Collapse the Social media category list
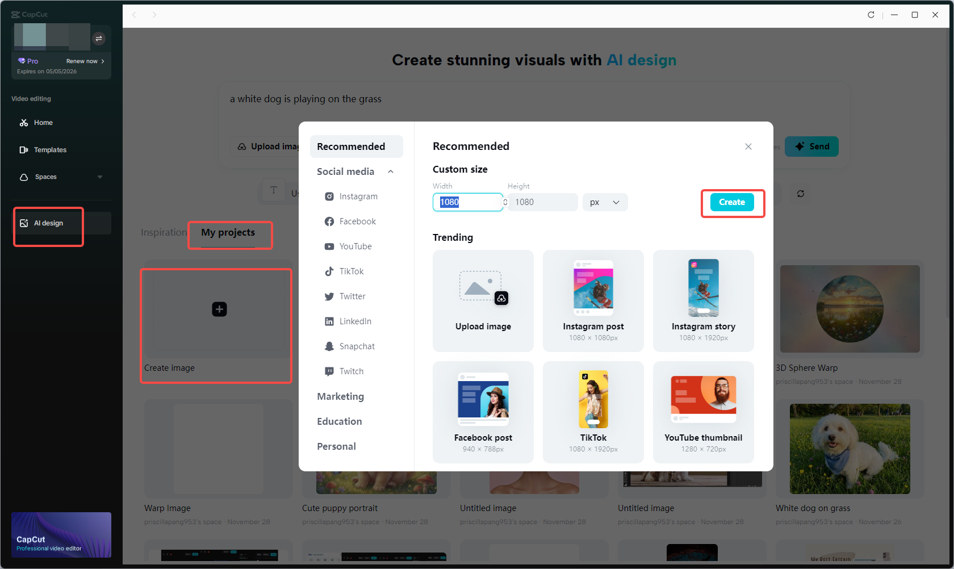The width and height of the screenshot is (954, 569). (391, 171)
